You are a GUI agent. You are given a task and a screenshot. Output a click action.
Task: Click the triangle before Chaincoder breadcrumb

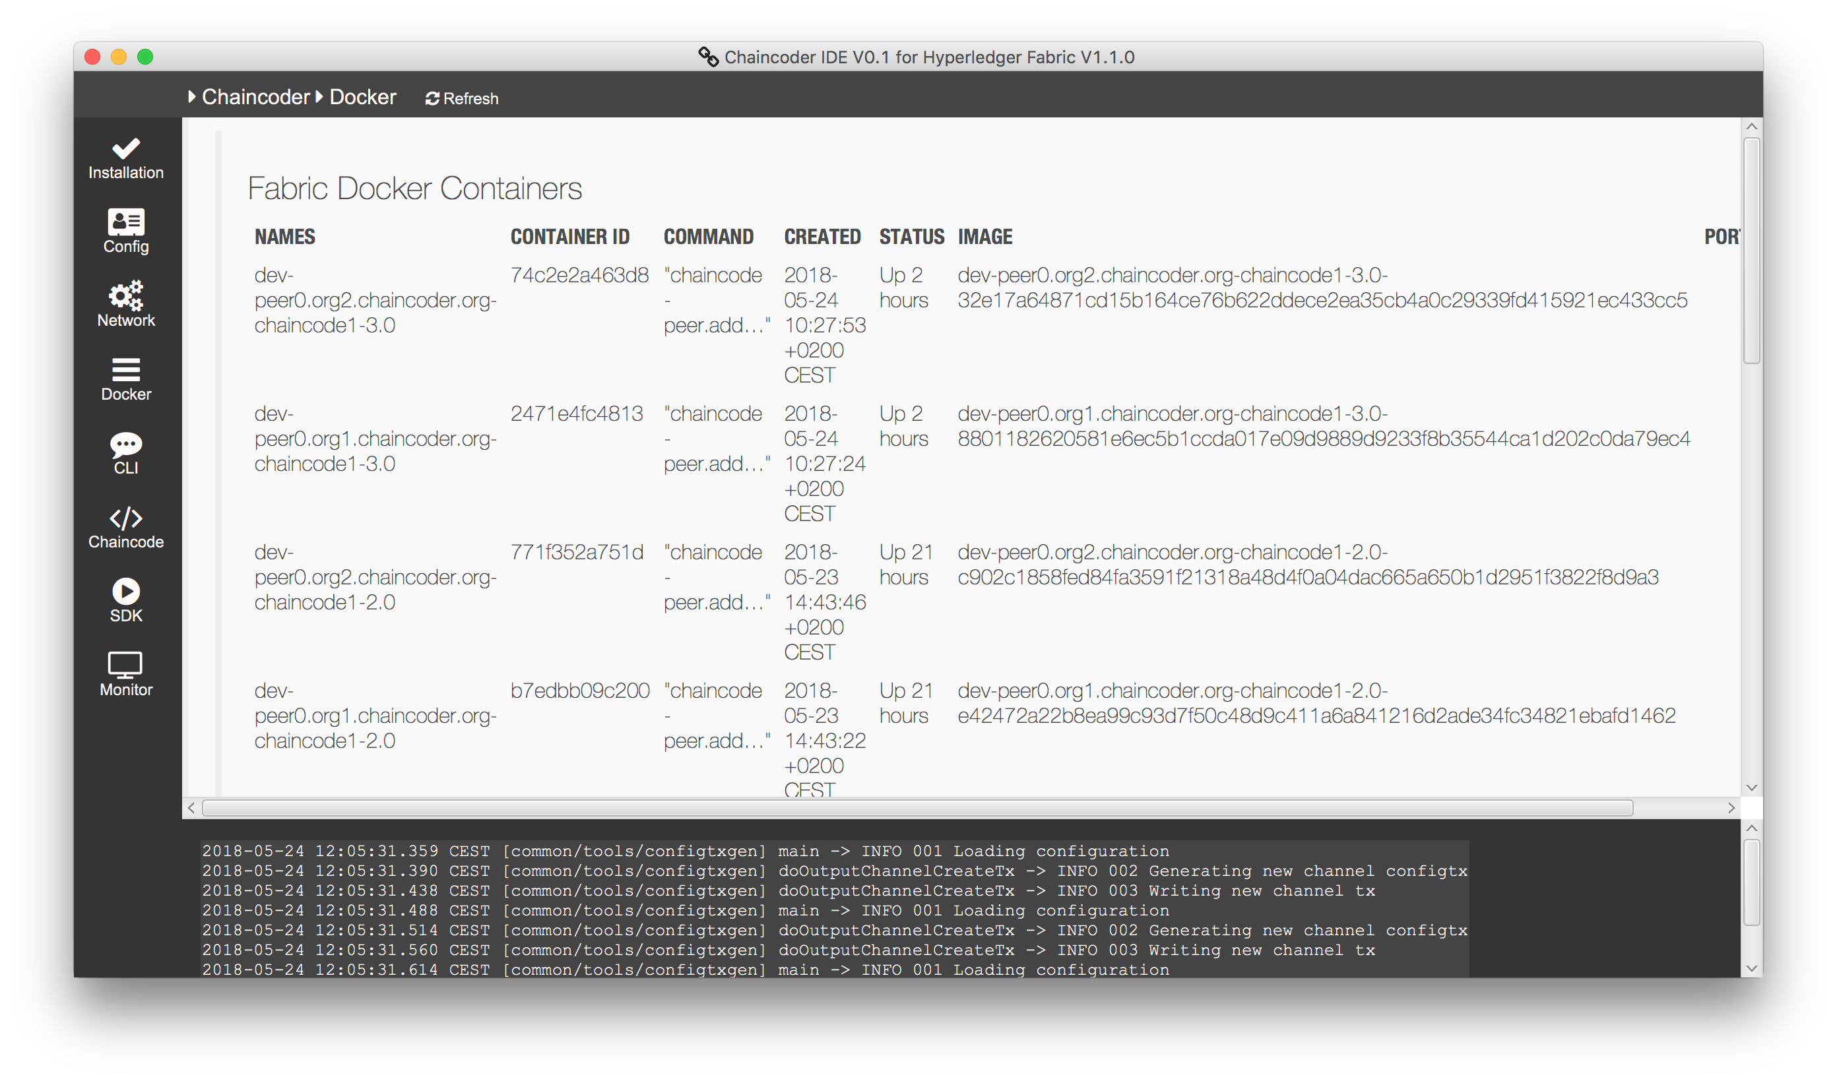(x=191, y=96)
